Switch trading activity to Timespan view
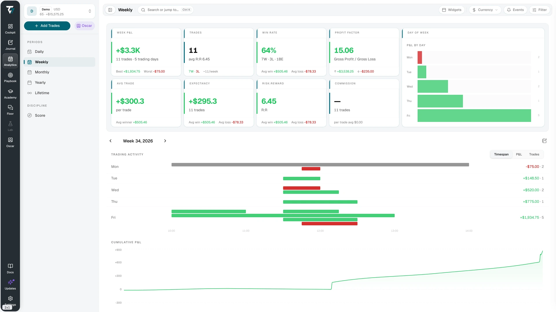Viewport: 556px width, 312px height. coord(501,154)
